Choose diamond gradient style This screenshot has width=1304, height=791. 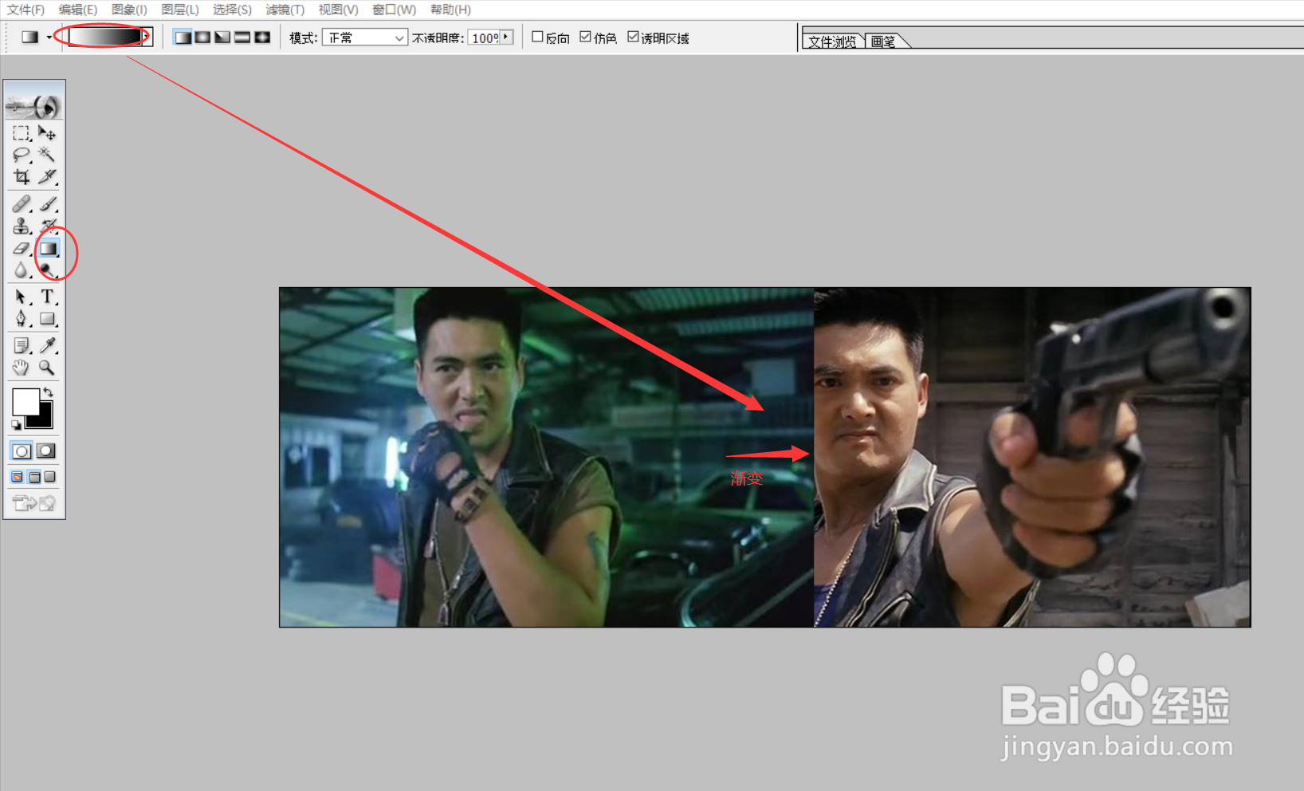(x=262, y=37)
